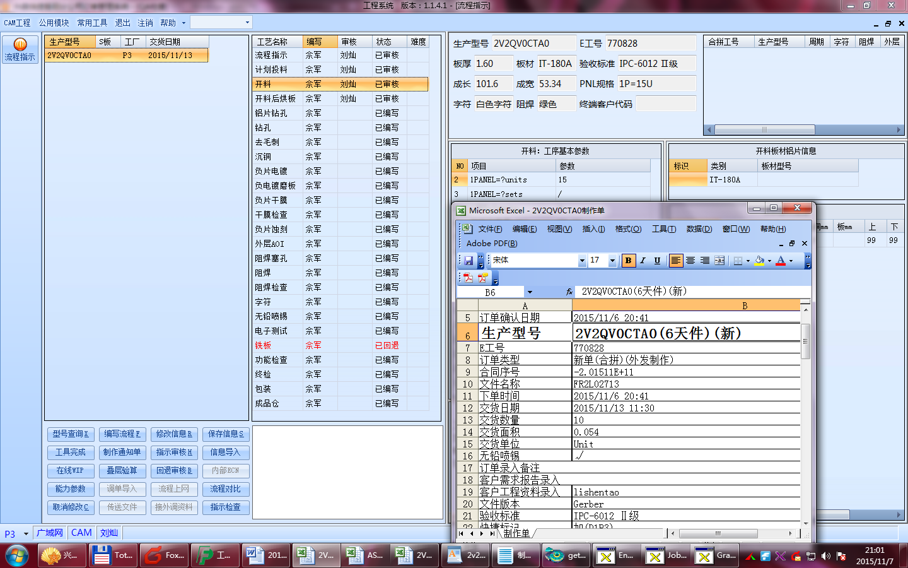Click the Excel document icon in menu bar
This screenshot has width=908, height=568.
tap(467, 228)
